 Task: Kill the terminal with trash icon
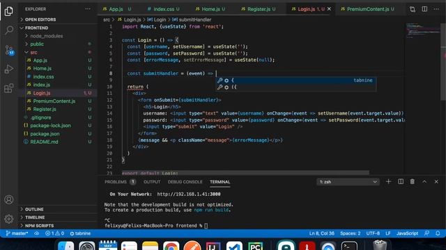tap(413, 182)
